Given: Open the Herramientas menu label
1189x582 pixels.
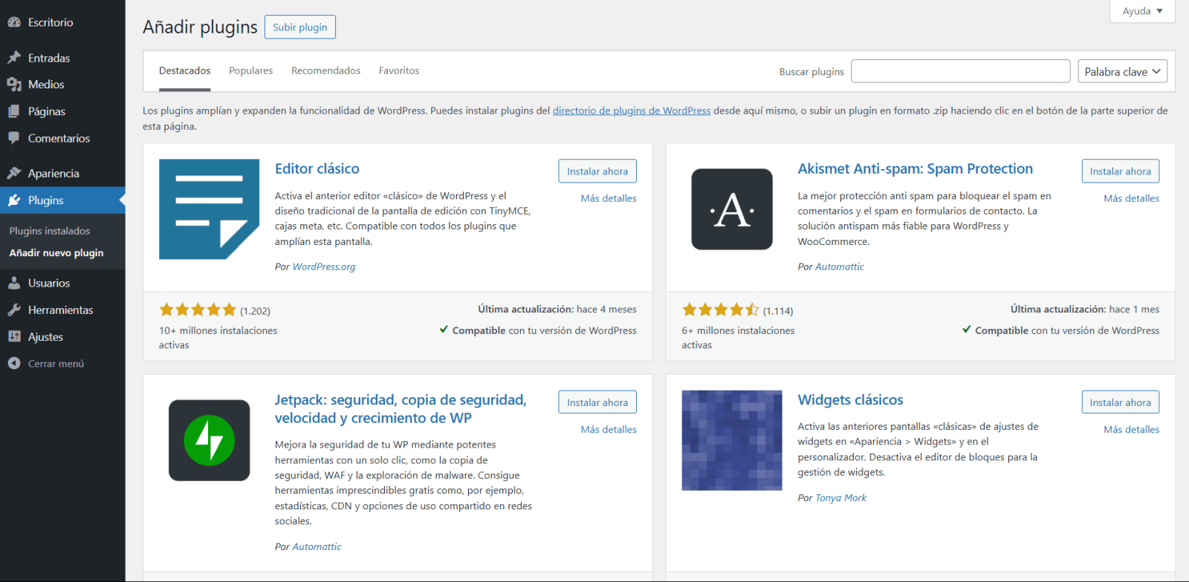Looking at the screenshot, I should tap(61, 310).
